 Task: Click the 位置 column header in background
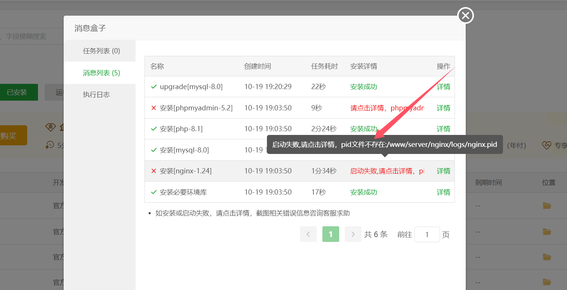click(x=549, y=183)
